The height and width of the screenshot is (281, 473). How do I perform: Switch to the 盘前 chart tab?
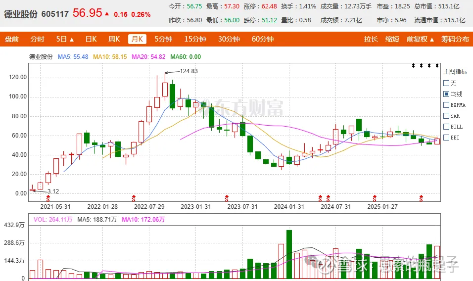coord(12,39)
